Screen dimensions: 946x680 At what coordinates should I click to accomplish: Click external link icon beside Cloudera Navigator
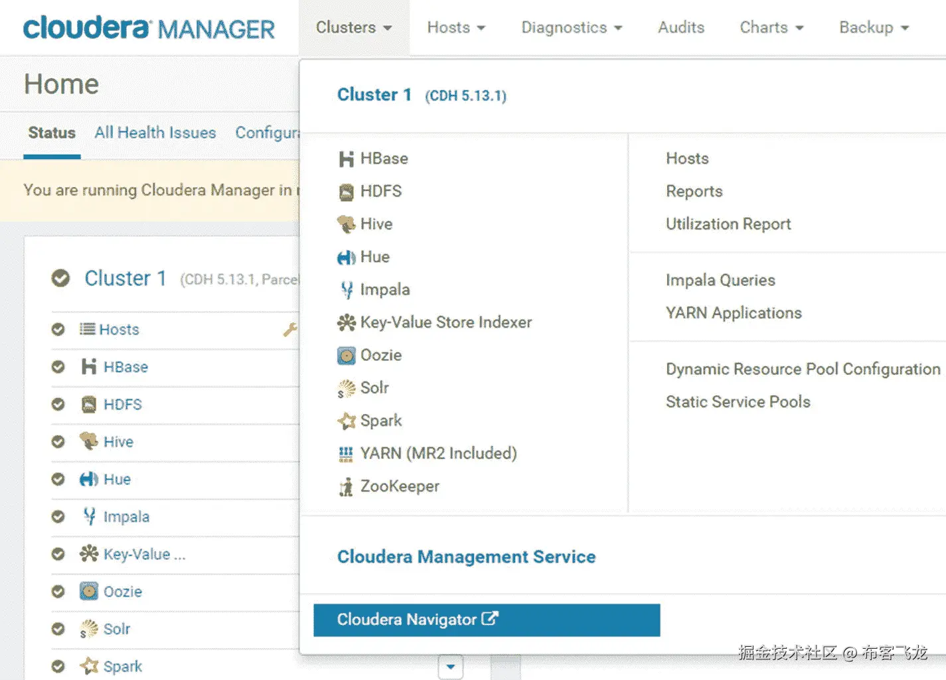(490, 618)
